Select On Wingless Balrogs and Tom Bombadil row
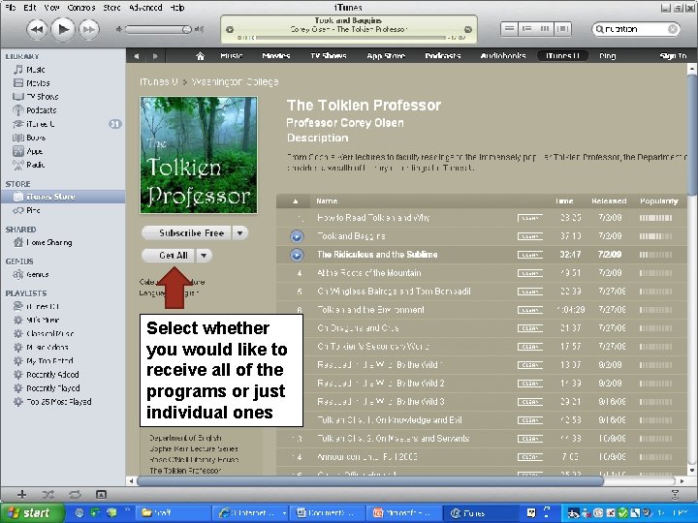Viewport: 698px width, 523px height. point(481,292)
